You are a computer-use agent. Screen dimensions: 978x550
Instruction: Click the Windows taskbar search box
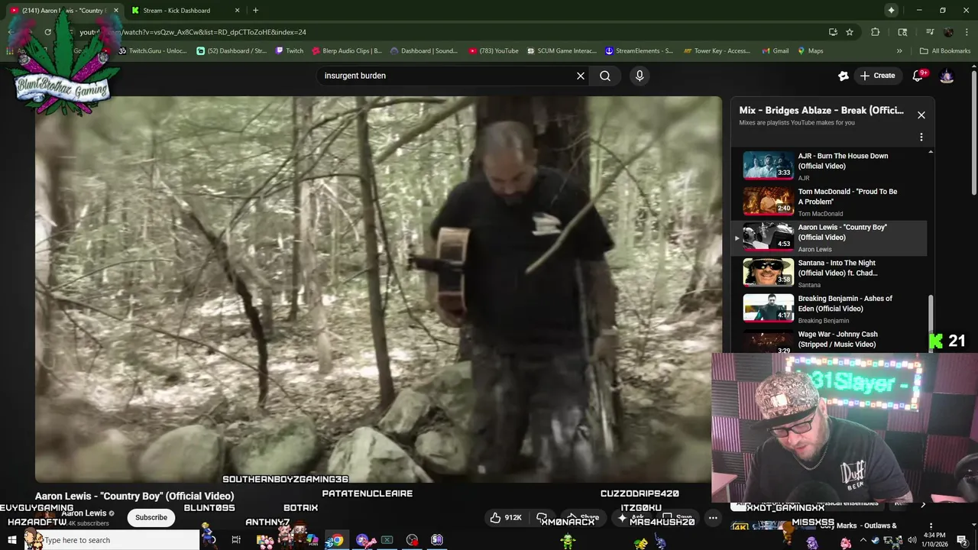coord(112,540)
